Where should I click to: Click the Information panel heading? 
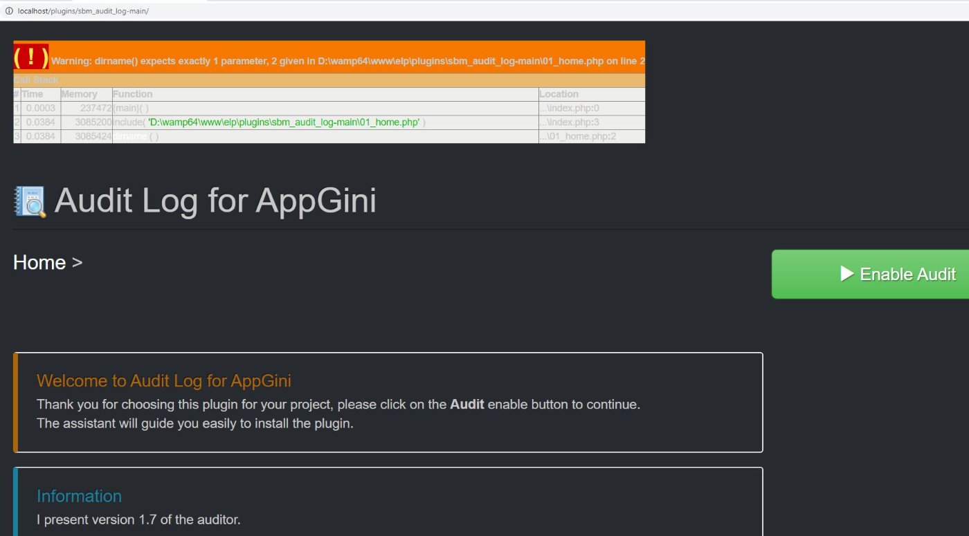point(79,496)
